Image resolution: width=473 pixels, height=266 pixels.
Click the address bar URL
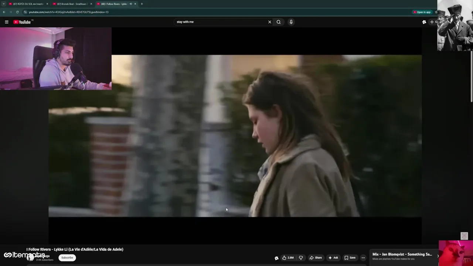point(68,12)
